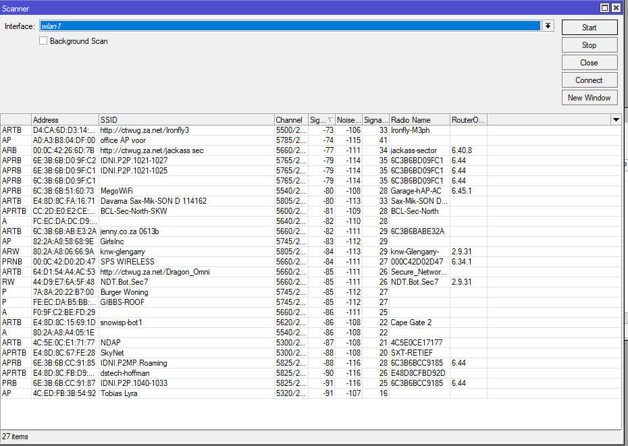Sort by Signal To Noise column header
The width and height of the screenshot is (628, 446).
[x=375, y=119]
